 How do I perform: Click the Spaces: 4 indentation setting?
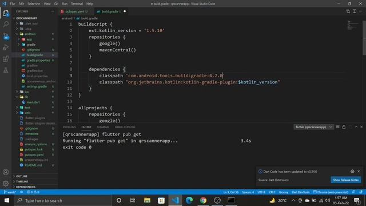[248, 192]
